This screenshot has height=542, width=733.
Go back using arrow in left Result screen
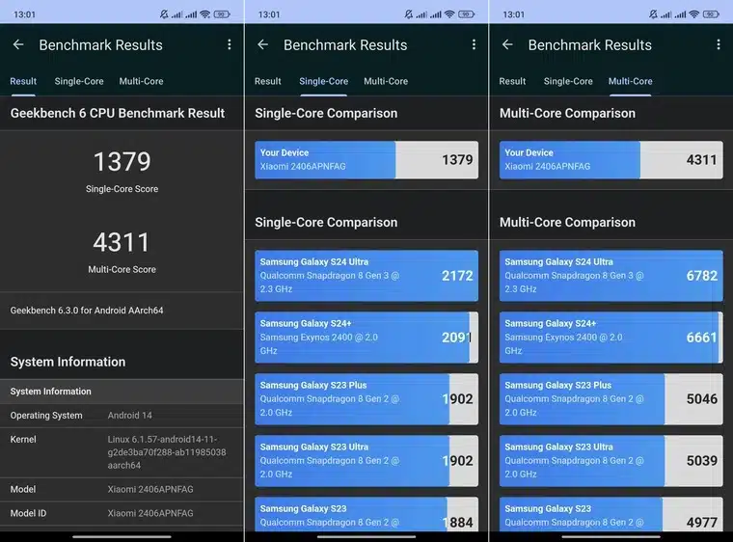coord(18,45)
